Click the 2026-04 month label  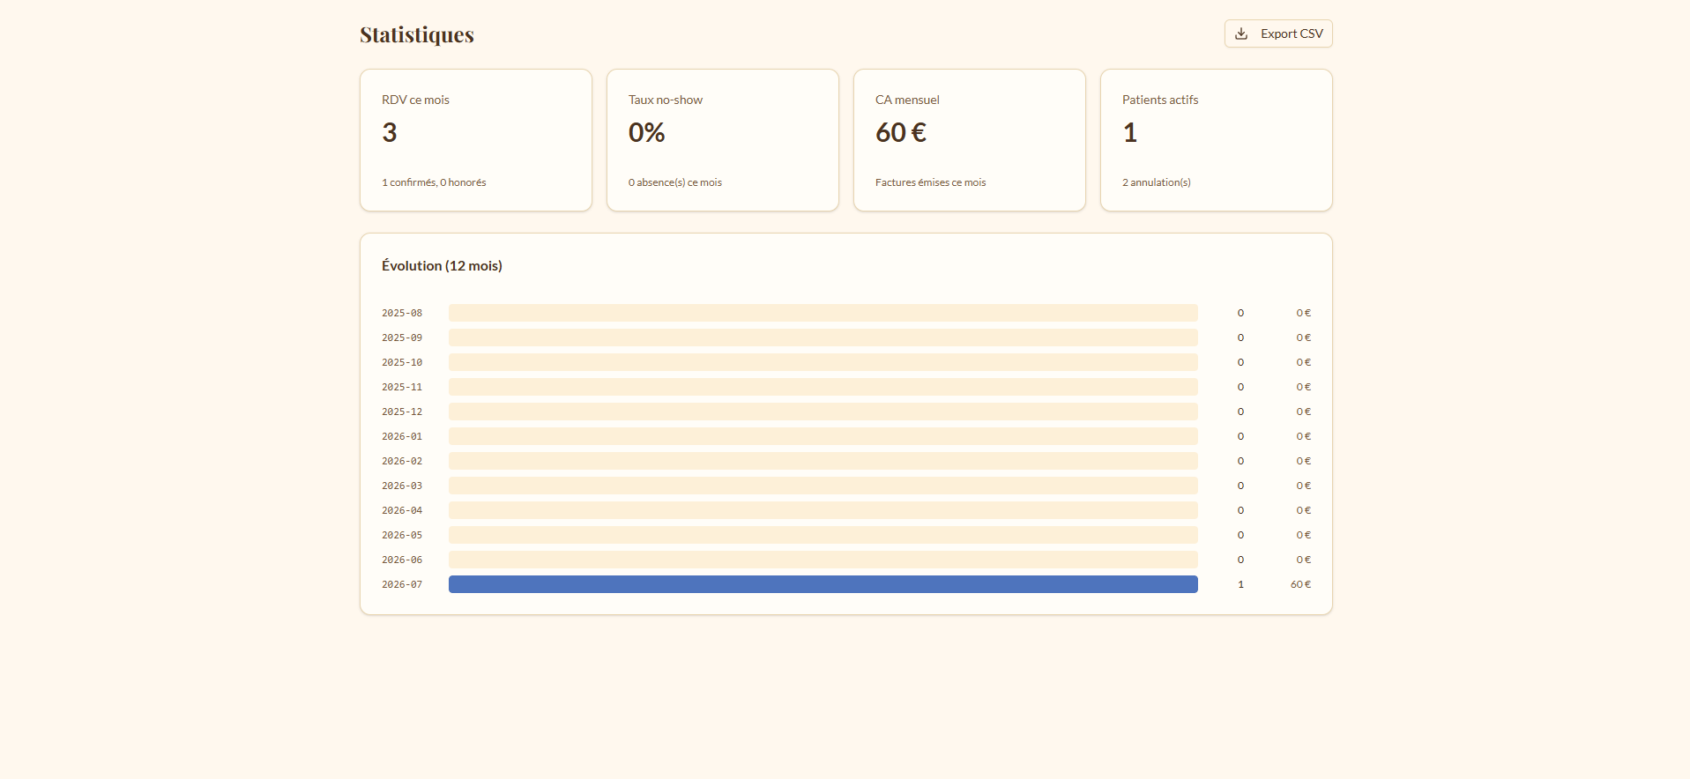[402, 510]
